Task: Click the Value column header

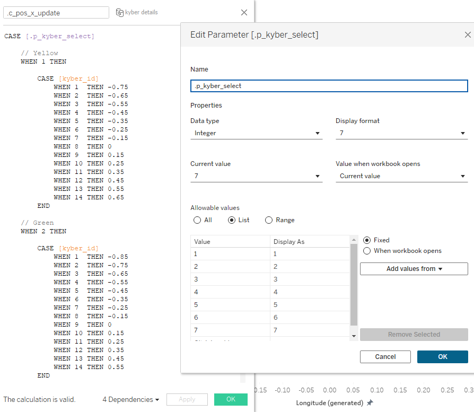Action: pos(230,241)
